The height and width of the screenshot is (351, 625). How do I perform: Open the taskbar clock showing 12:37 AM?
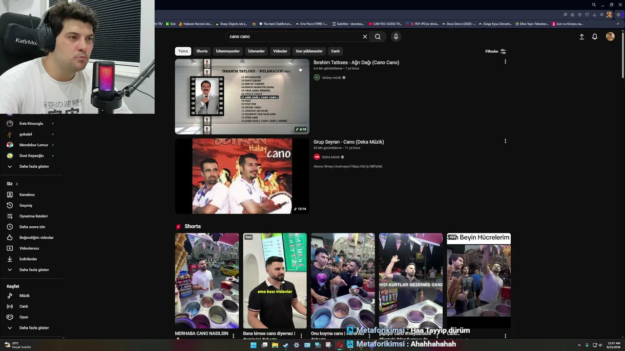pyautogui.click(x=614, y=345)
